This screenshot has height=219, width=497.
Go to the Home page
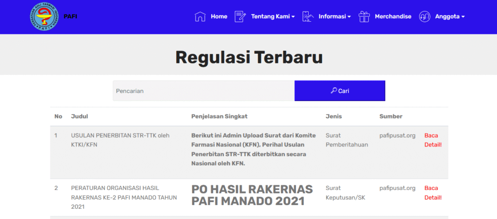[218, 16]
